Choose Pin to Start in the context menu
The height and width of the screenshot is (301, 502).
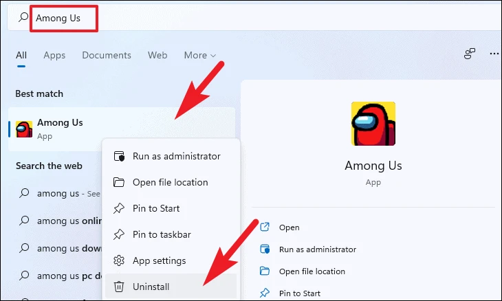pos(171,208)
